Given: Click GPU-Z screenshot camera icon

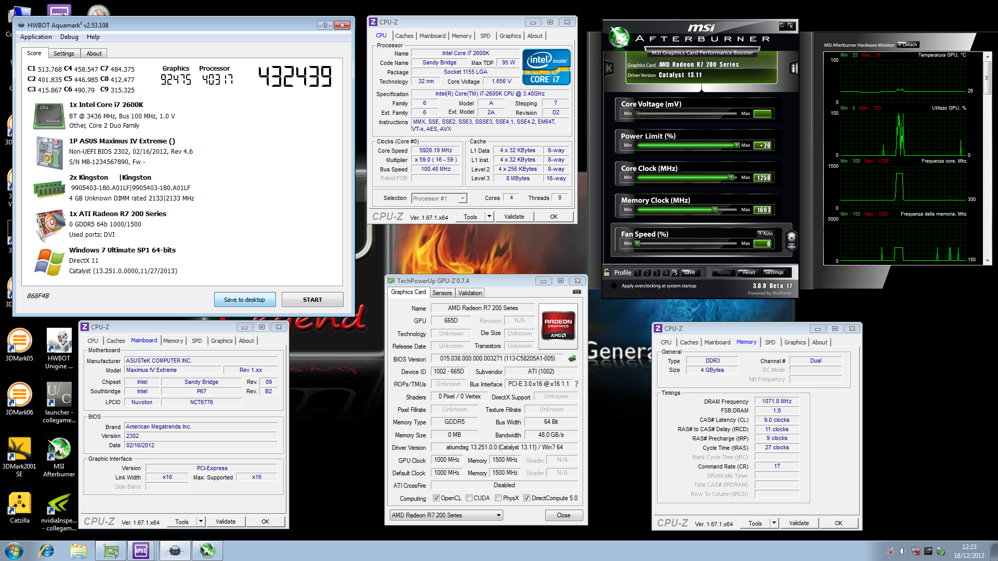Looking at the screenshot, I should 577,292.
